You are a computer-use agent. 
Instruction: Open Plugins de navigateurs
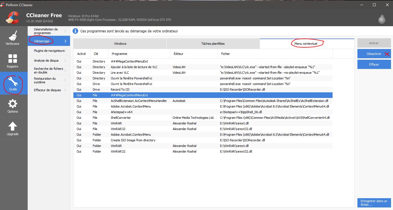point(49,51)
